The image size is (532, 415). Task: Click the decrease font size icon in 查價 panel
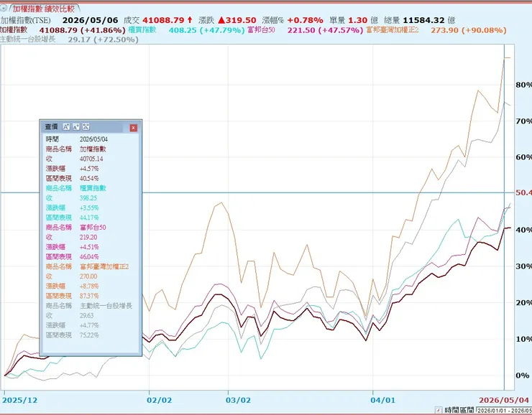pos(76,127)
